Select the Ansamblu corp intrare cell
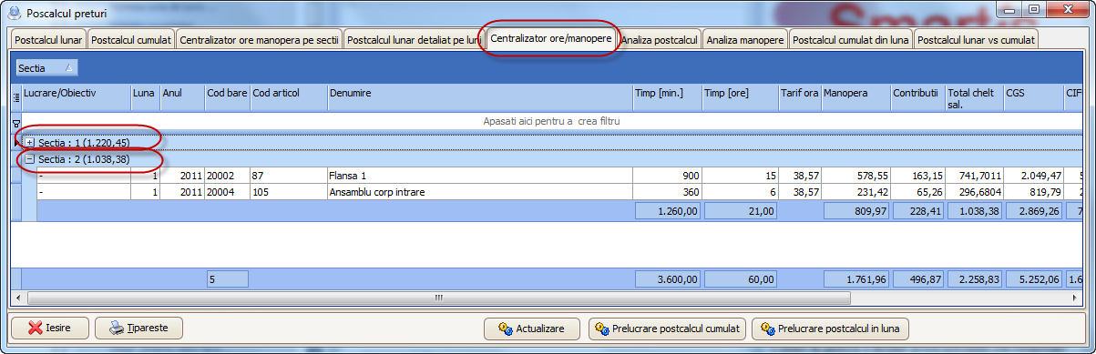The width and height of the screenshot is (1096, 354). 480,192
